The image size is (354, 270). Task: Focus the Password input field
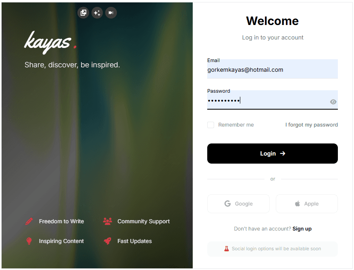pos(272,100)
